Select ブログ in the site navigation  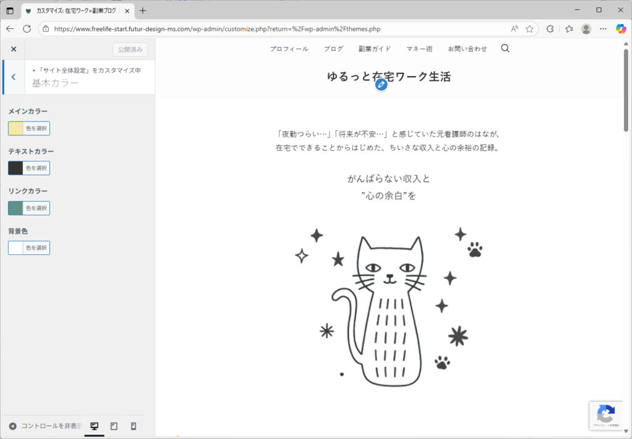coord(333,48)
